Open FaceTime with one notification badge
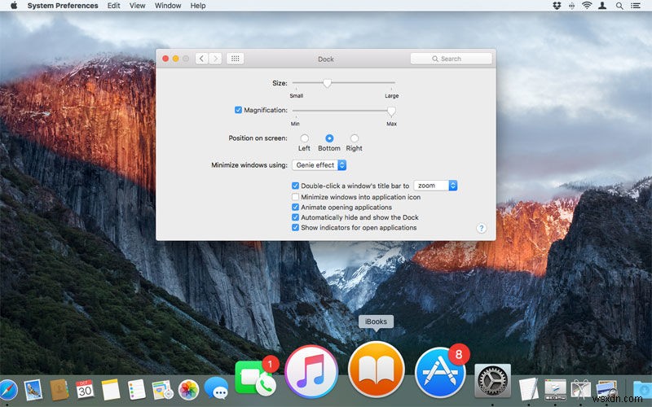 tap(254, 377)
